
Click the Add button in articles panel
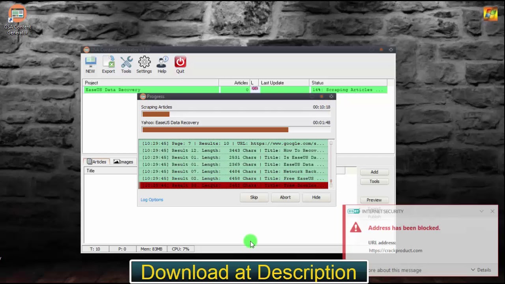(374, 172)
